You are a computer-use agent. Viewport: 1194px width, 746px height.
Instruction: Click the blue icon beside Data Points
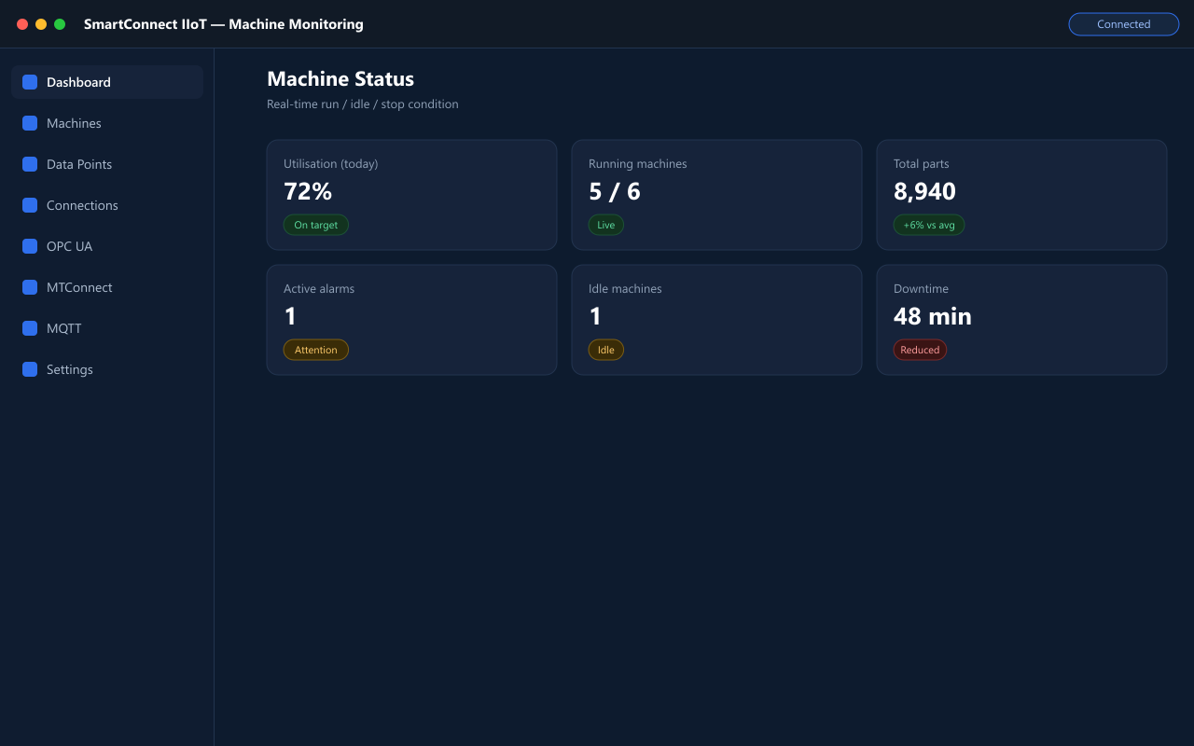point(30,164)
